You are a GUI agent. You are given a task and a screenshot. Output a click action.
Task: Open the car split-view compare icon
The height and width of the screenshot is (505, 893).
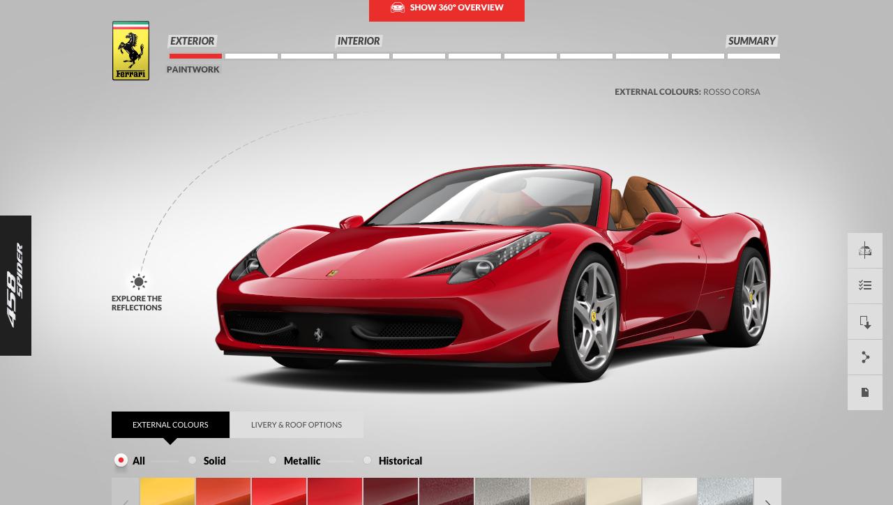coord(865,250)
